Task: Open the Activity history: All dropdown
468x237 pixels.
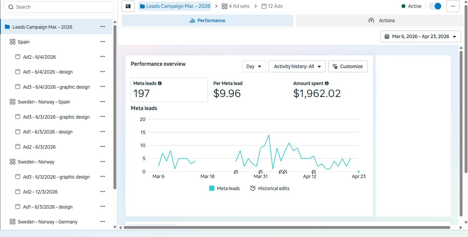Action: [297, 66]
